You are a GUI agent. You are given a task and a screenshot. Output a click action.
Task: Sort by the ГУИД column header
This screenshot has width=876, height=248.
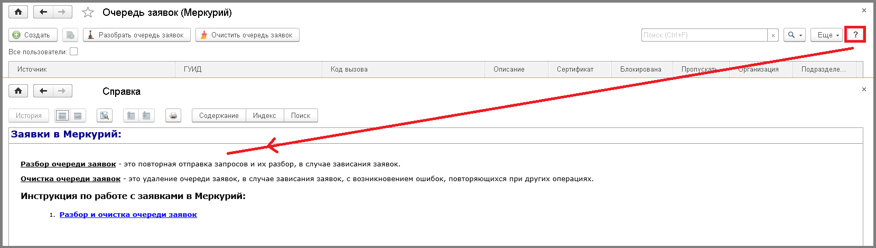pos(248,69)
